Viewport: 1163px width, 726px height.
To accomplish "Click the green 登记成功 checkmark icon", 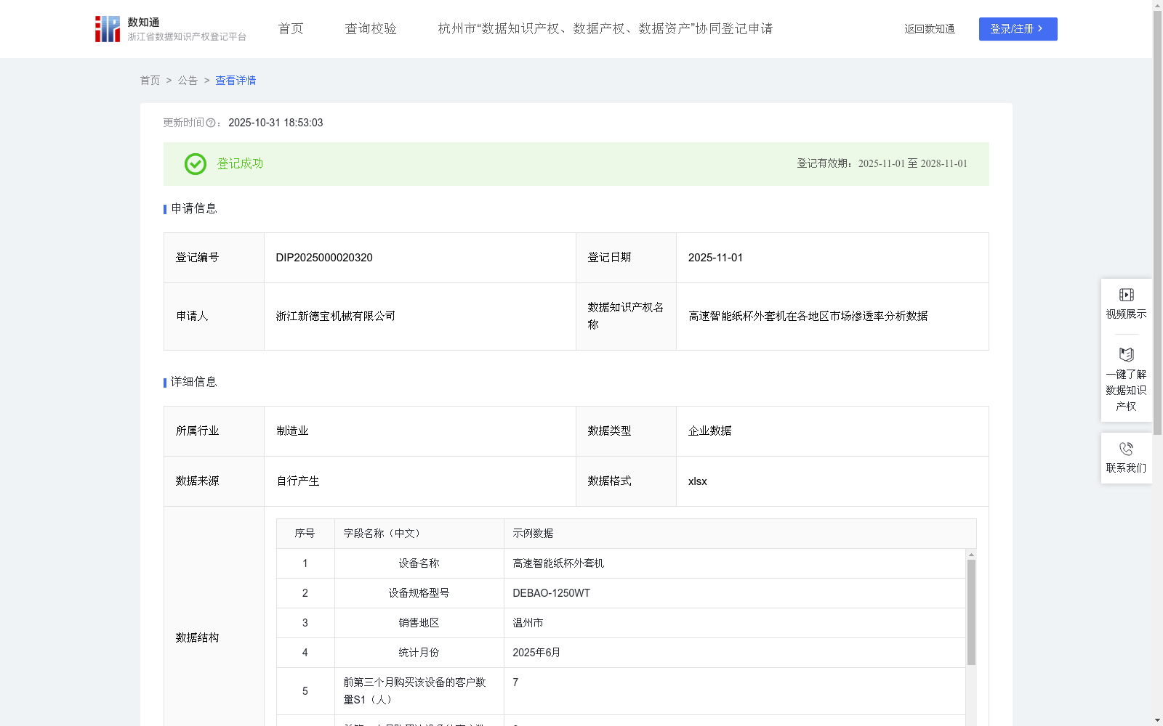I will click(x=196, y=164).
